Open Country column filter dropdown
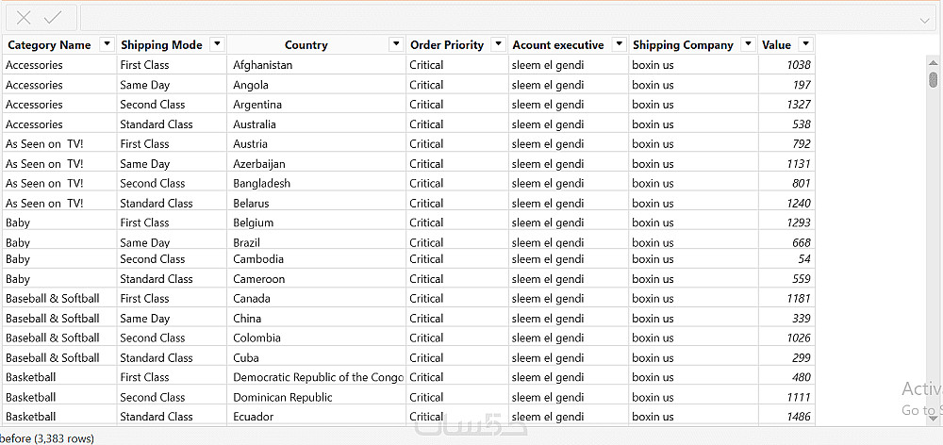The width and height of the screenshot is (943, 445). point(396,44)
